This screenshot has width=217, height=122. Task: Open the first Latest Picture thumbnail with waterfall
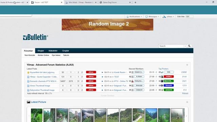tap(37, 115)
